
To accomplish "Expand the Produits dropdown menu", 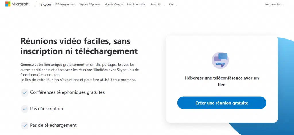I will 157,5.
